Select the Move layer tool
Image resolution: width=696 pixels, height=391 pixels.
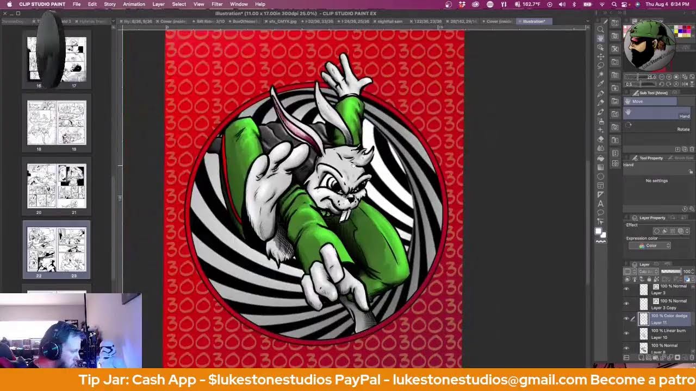[600, 56]
